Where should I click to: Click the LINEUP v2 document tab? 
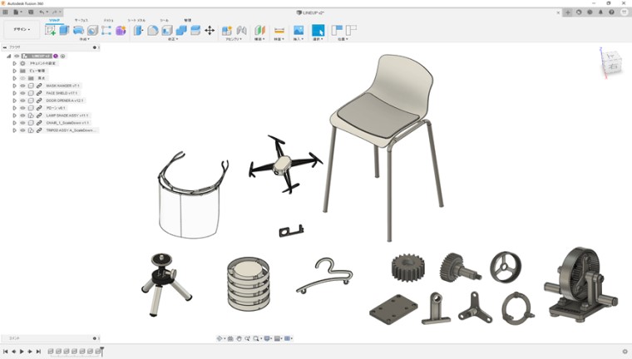coord(315,12)
